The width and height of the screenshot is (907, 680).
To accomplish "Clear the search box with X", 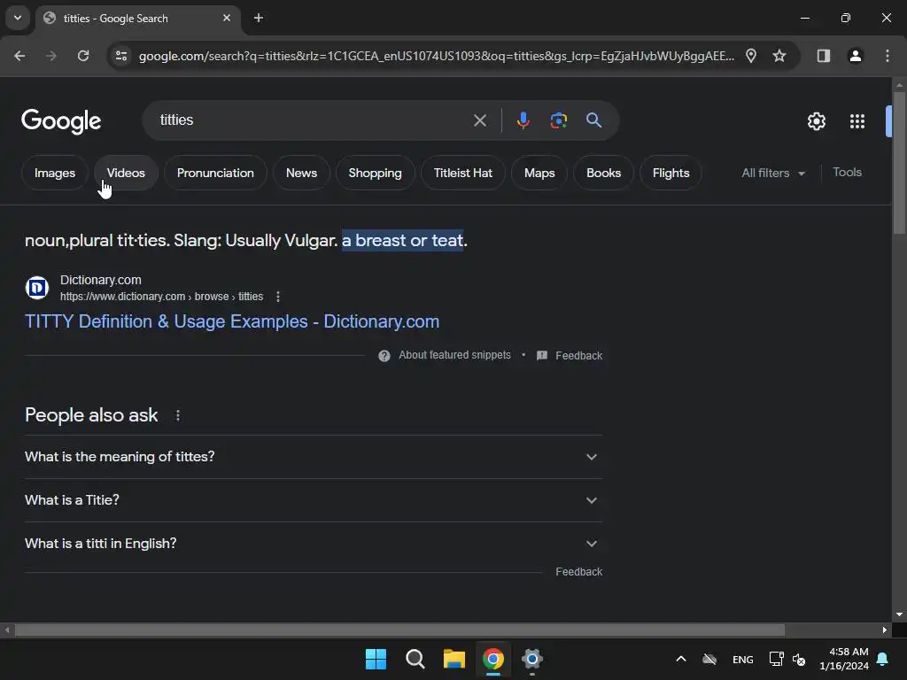I will pos(479,120).
